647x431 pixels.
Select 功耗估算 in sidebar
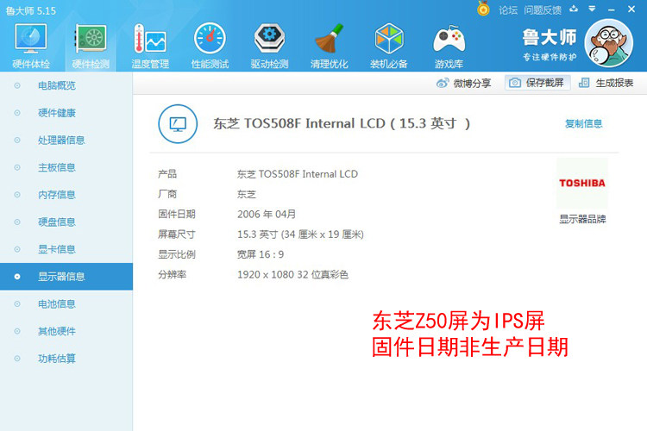coord(66,359)
